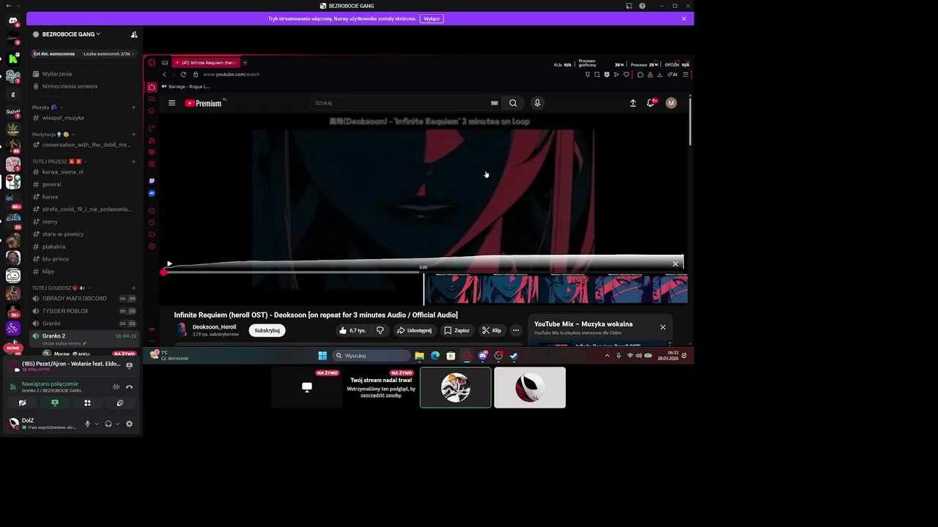Screen dimensions: 938x527
Task: Click the YouTube search magnifier button
Action: pos(513,103)
